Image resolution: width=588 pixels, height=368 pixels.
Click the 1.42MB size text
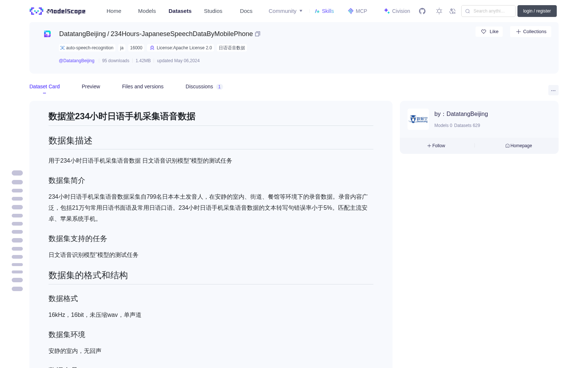point(143,61)
